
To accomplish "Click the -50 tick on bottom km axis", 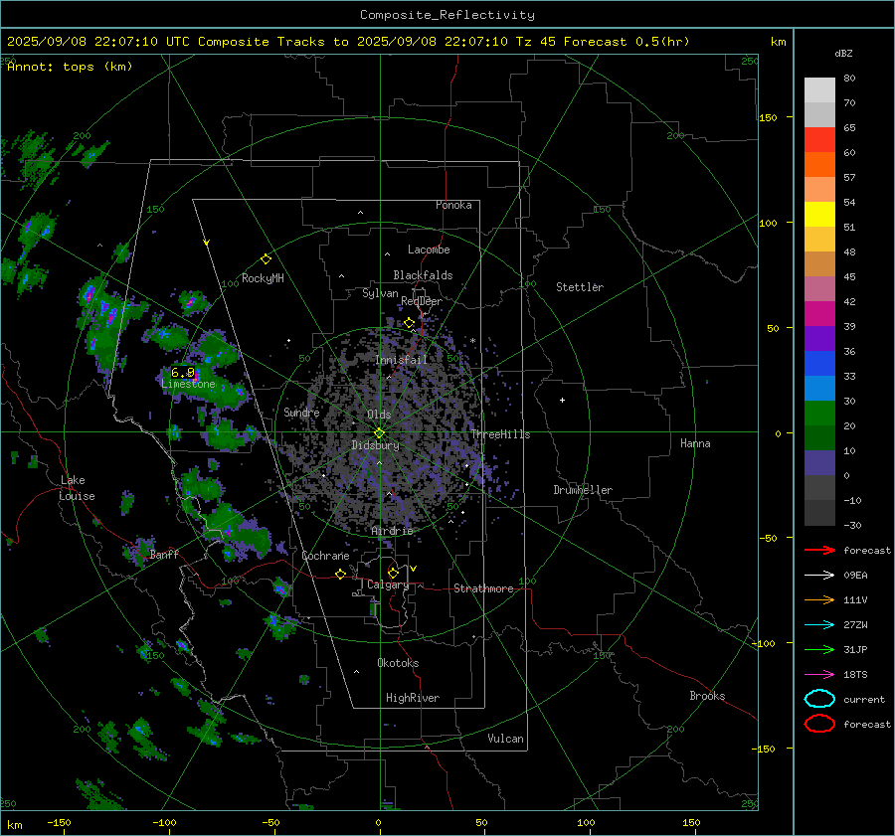I will 270,822.
